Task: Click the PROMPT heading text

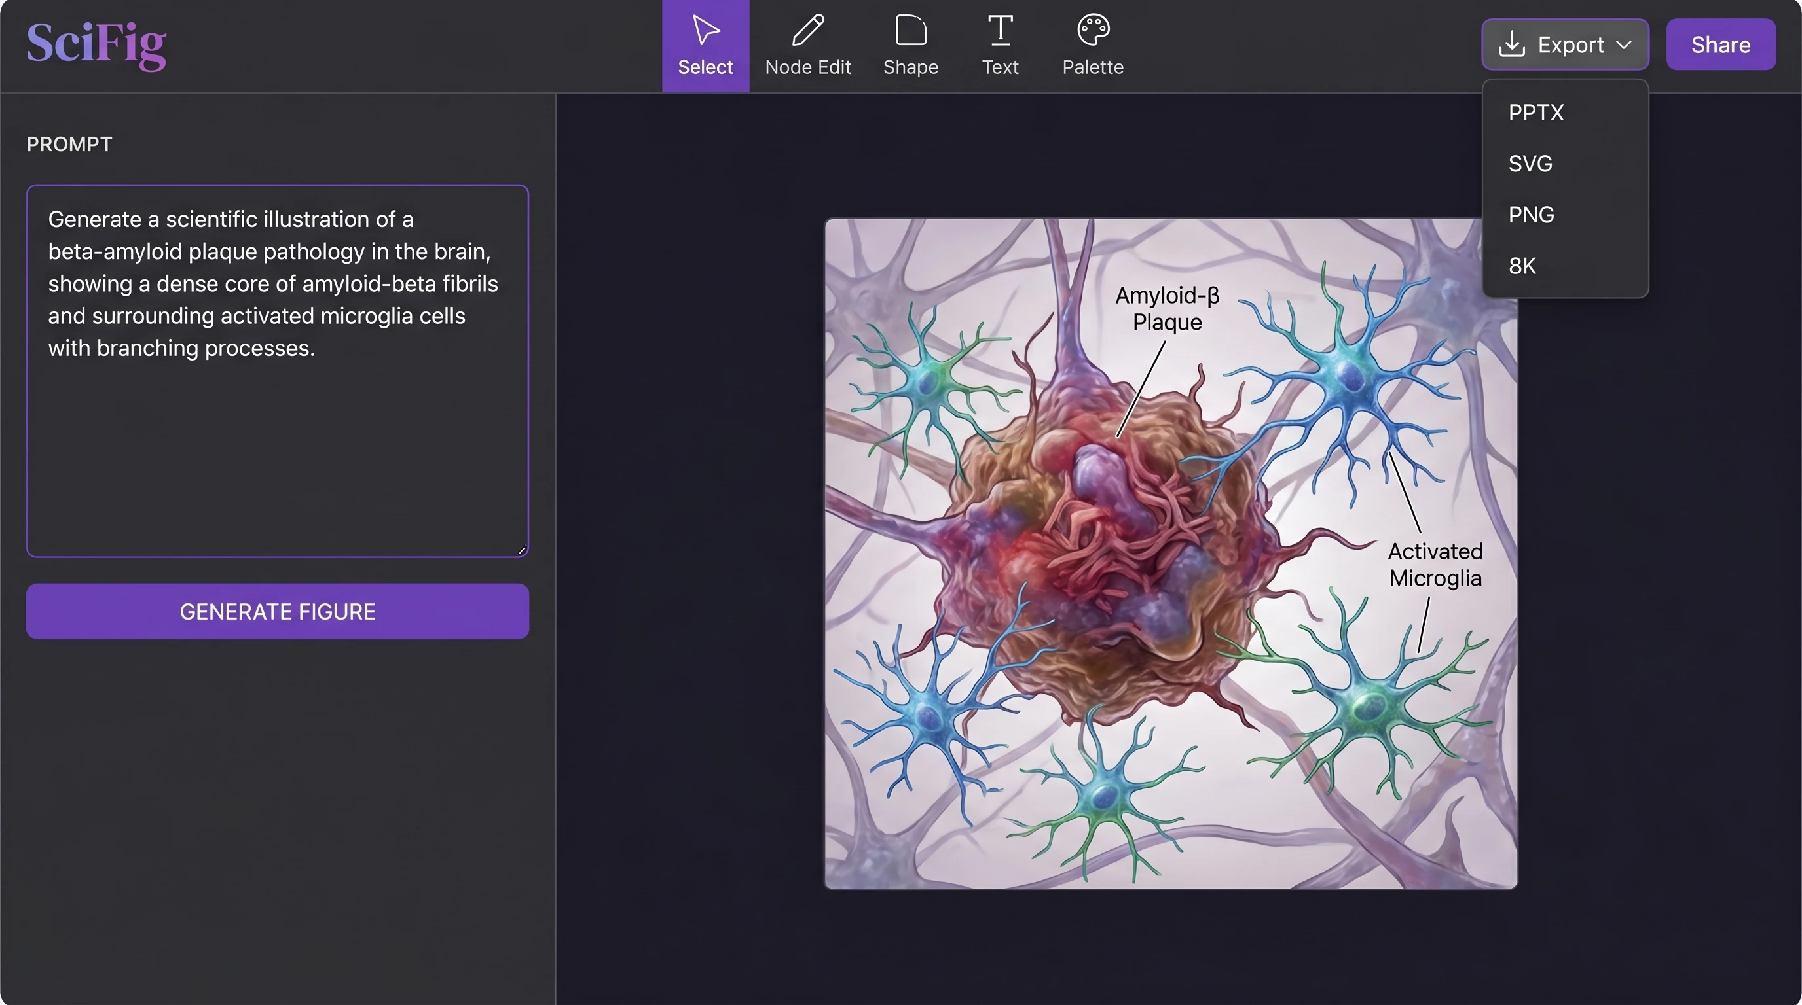Action: (x=69, y=144)
